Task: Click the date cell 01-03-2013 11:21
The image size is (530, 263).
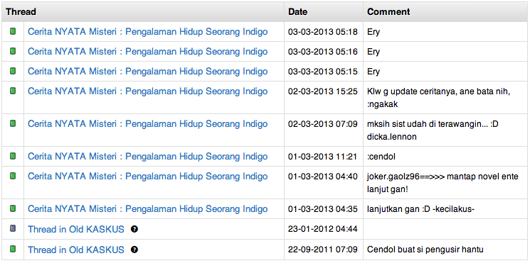Action: tap(323, 157)
